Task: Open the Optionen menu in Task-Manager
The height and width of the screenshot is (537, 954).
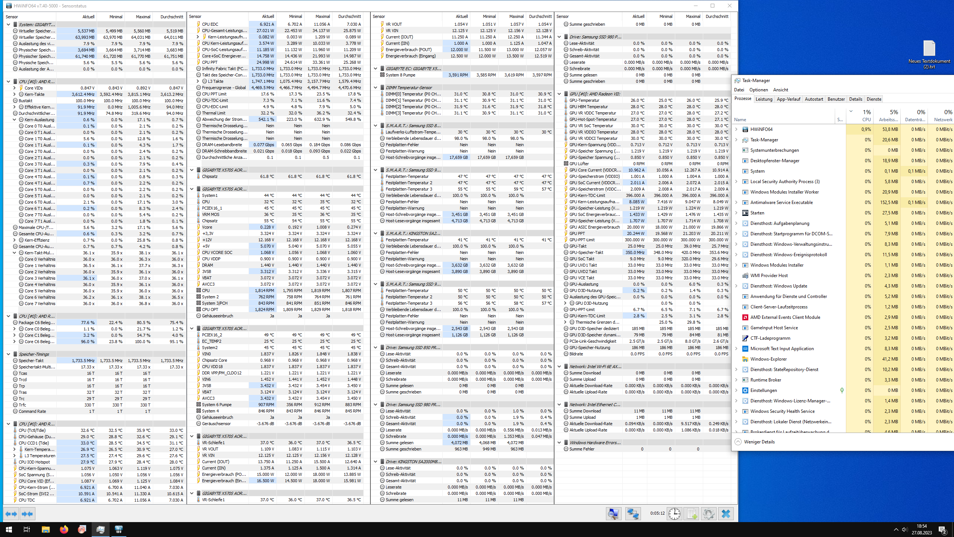Action: (758, 90)
